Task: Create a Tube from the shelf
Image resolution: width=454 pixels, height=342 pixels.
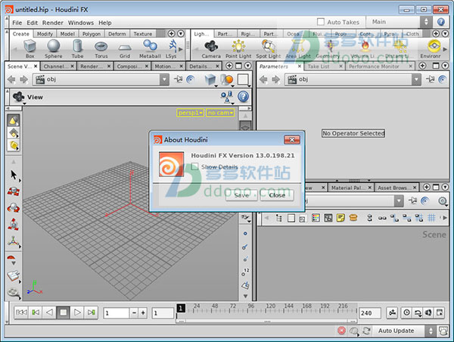Action: pos(77,48)
